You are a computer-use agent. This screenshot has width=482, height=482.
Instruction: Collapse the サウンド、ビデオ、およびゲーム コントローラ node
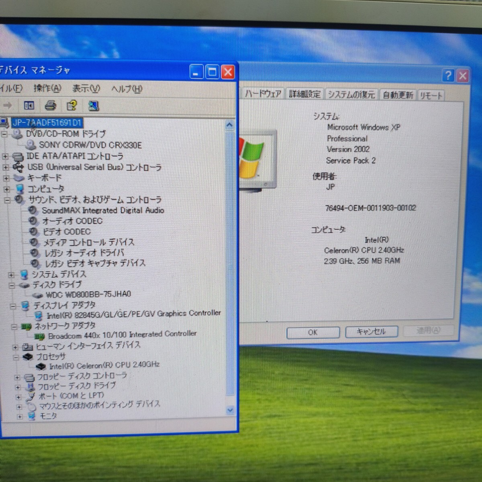coord(7,200)
